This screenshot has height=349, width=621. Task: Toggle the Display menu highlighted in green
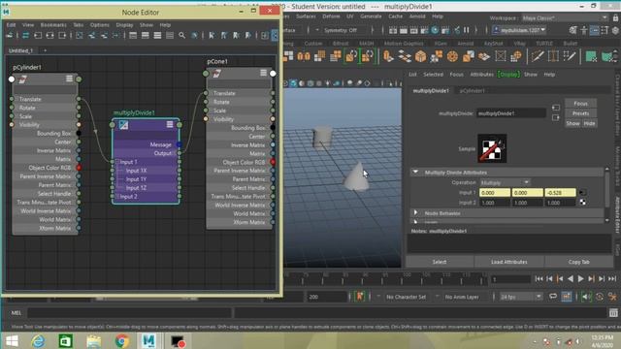508,75
